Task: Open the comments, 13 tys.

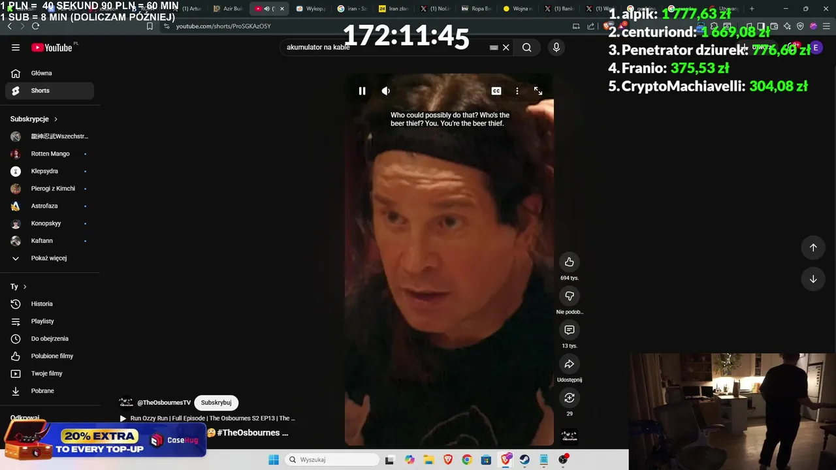Action: click(x=570, y=330)
